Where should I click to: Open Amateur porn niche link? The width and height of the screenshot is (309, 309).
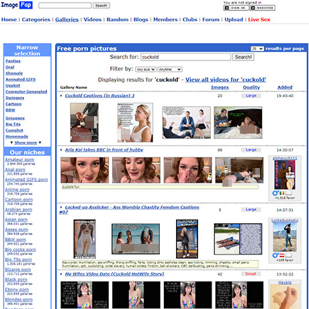point(19,160)
